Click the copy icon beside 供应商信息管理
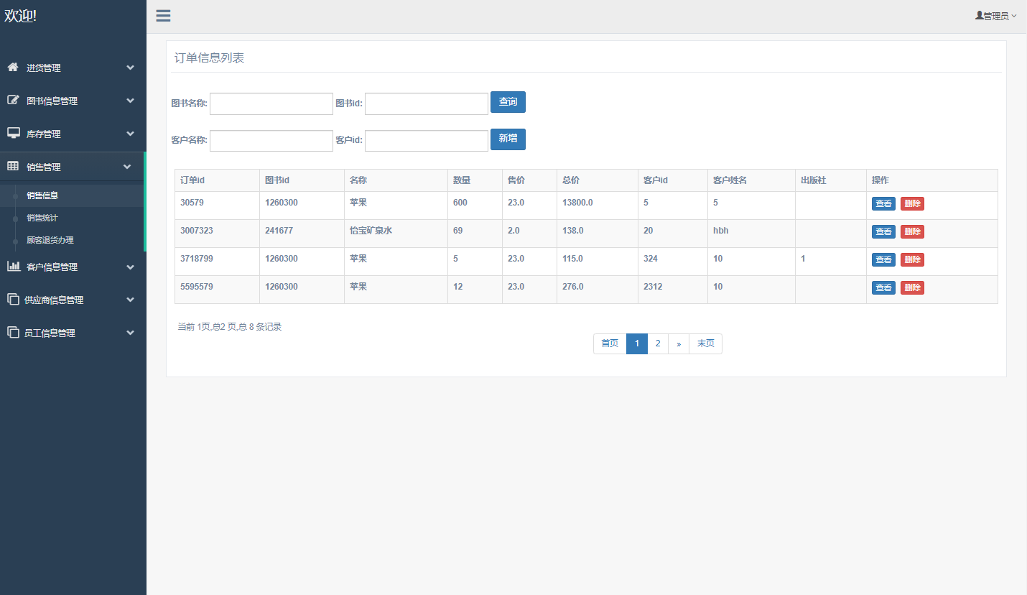Screen dimensions: 1027x595 [13, 300]
